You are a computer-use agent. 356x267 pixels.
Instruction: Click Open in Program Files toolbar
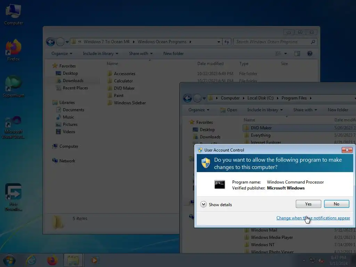point(229,110)
